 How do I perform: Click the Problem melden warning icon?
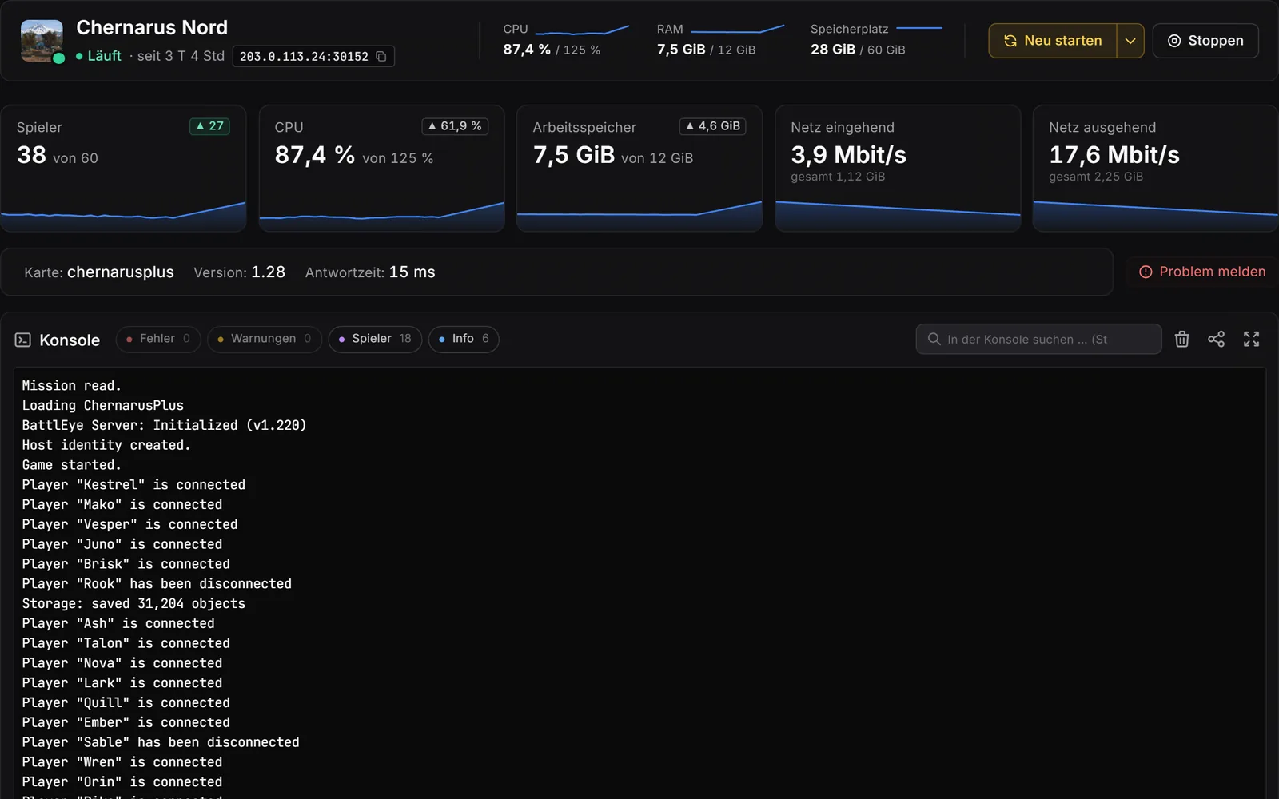point(1146,272)
